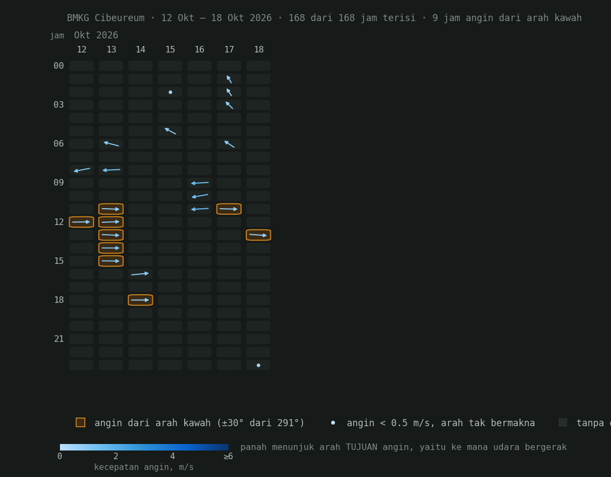Select the wind arrow at 13 Okt 06:00
This screenshot has height=477, width=611.
click(x=111, y=144)
